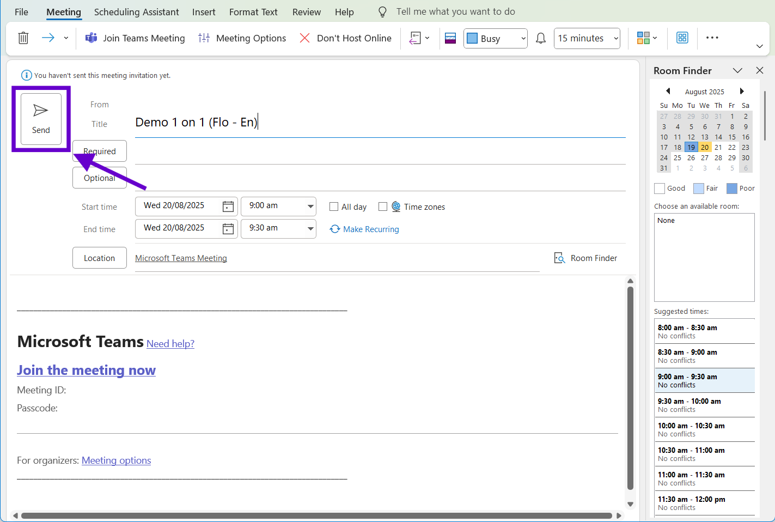Click the Required attendees button

[100, 151]
